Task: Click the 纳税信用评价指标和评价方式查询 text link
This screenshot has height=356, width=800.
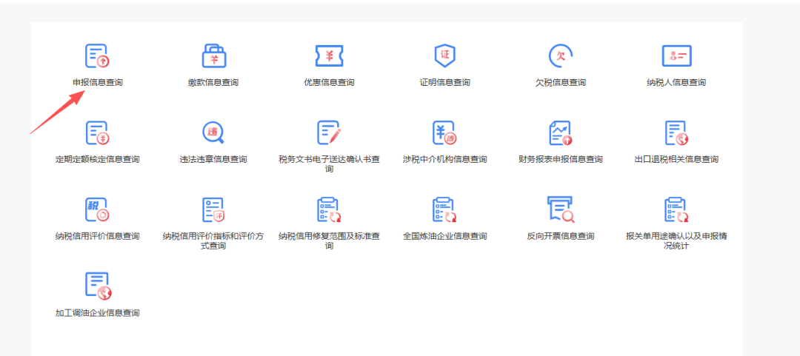Action: point(213,241)
